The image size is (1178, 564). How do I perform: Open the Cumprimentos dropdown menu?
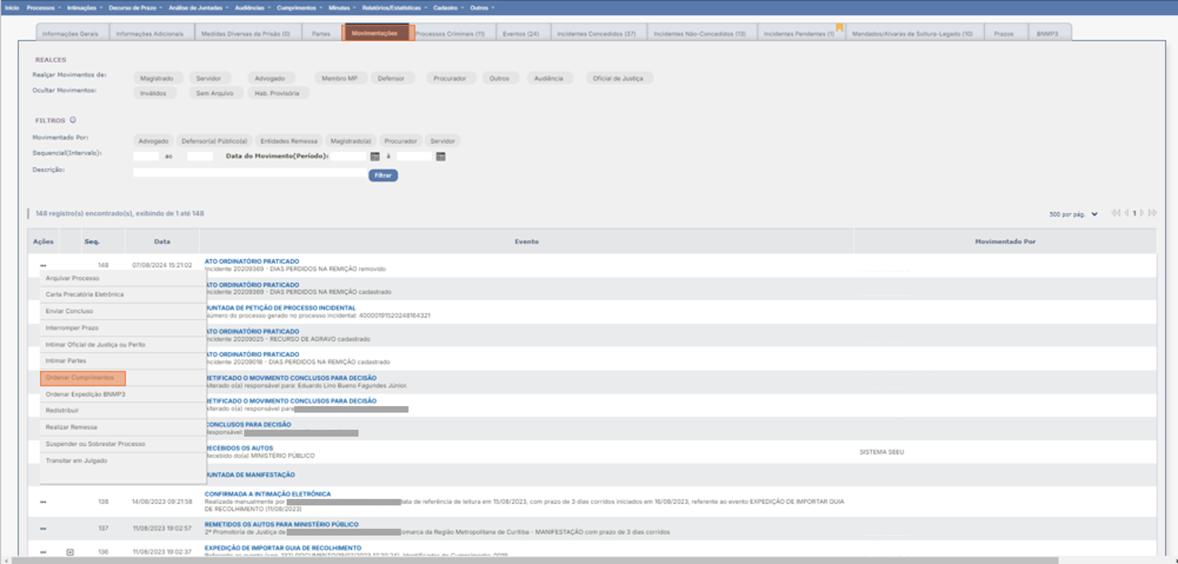(x=299, y=8)
